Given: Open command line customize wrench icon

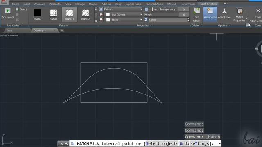Looking at the screenshot, I should pos(66,143).
